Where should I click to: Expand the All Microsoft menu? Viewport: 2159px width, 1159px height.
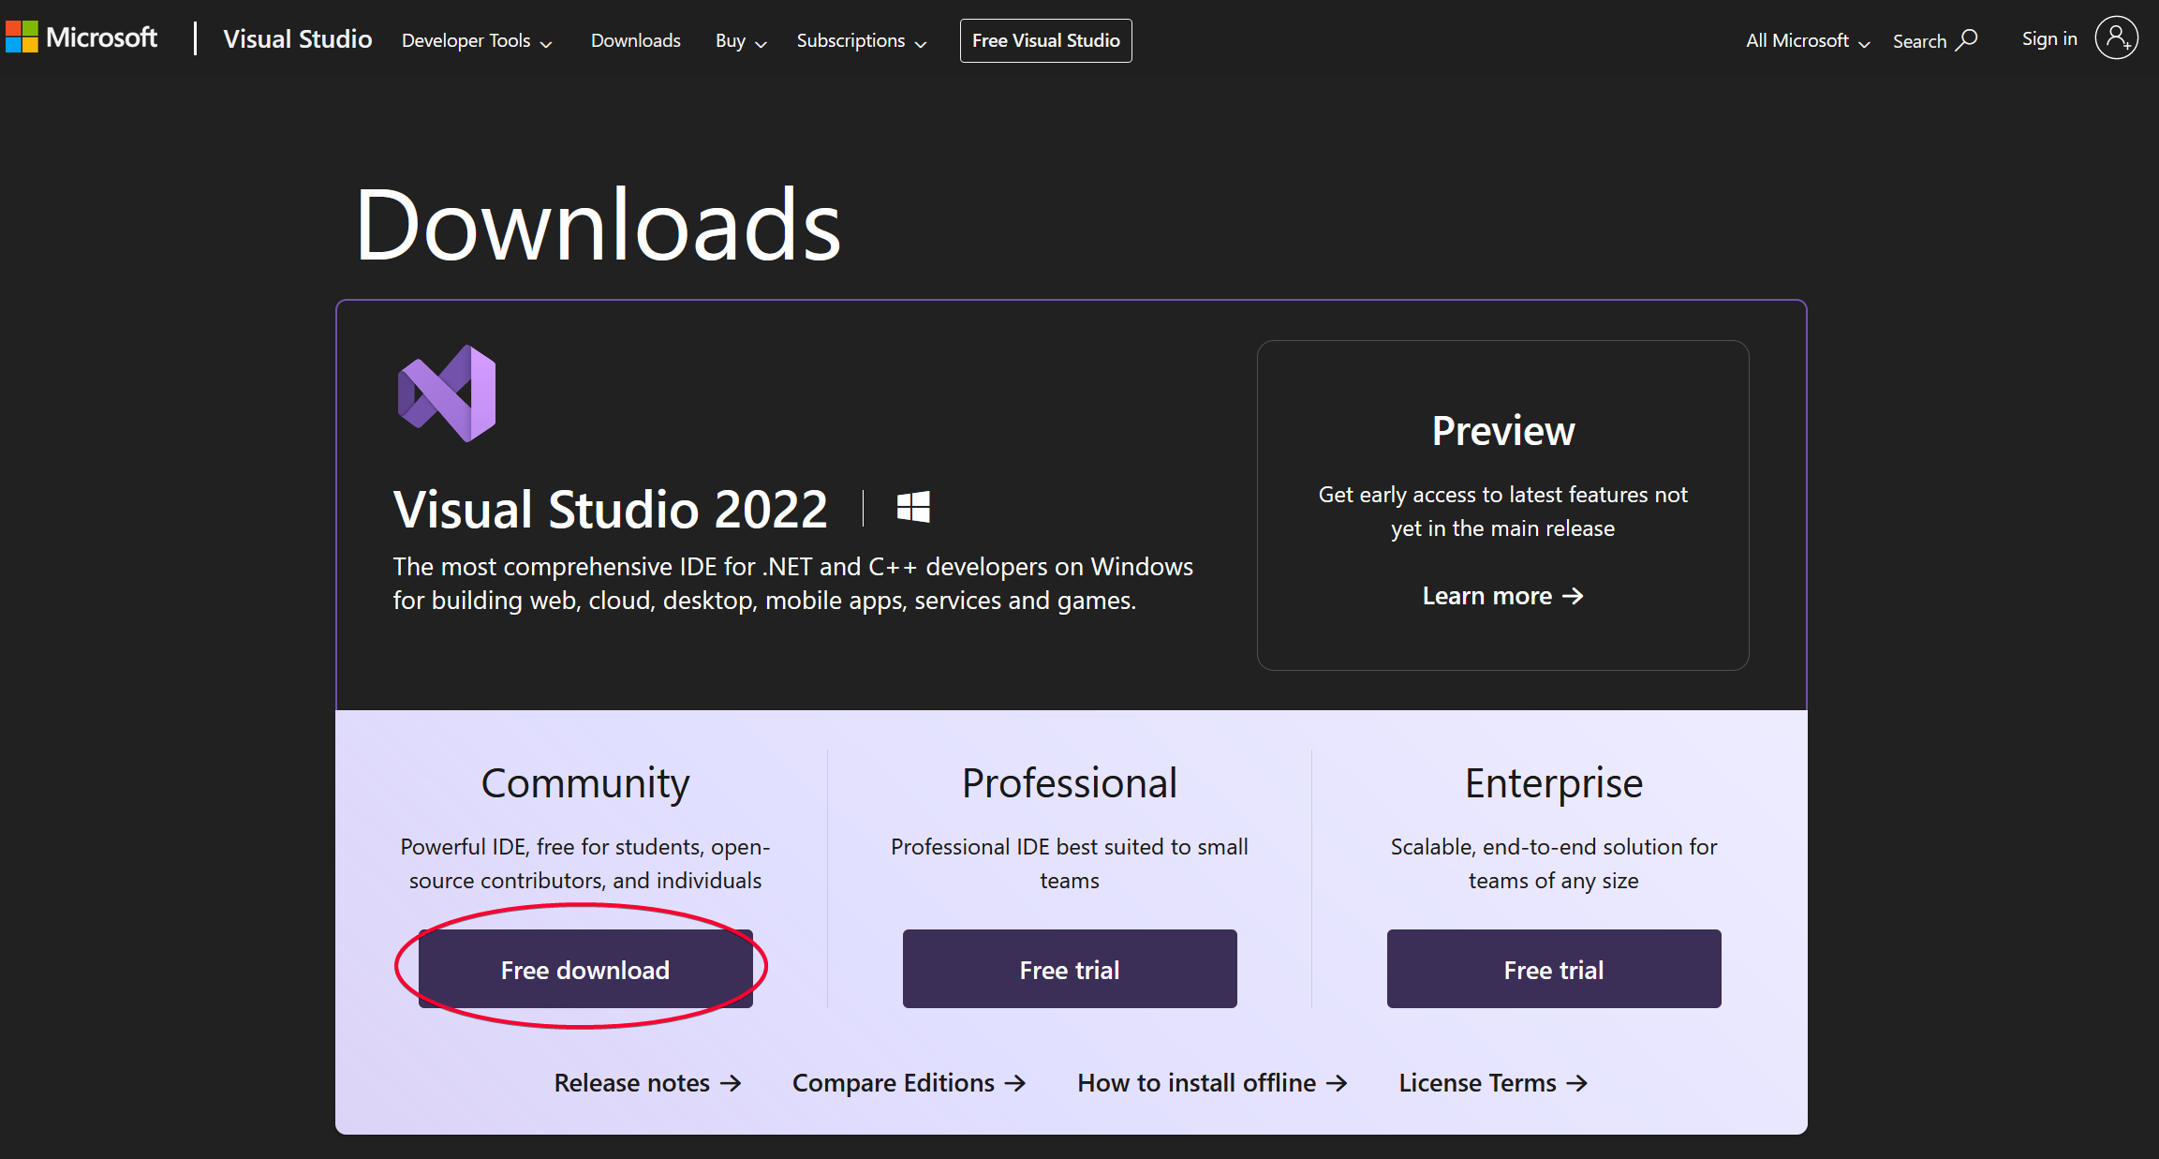click(x=1807, y=41)
